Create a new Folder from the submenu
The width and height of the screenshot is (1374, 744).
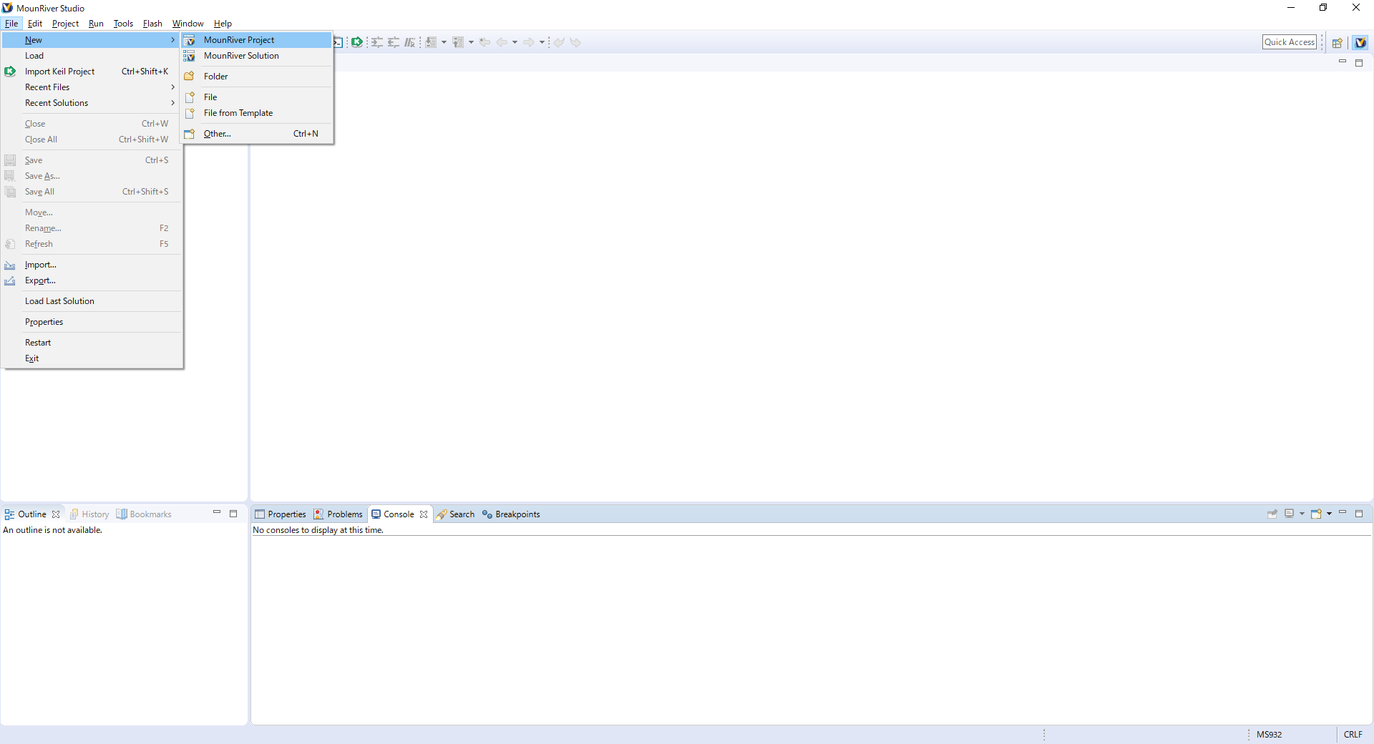tap(257, 77)
